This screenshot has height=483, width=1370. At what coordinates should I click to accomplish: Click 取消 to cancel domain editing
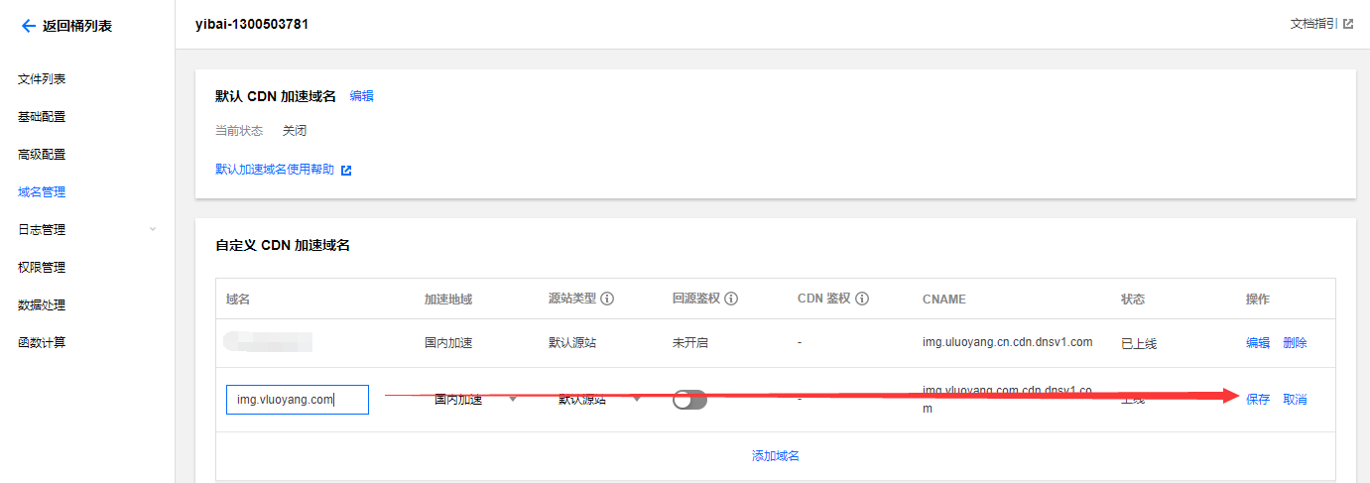[x=1295, y=400]
